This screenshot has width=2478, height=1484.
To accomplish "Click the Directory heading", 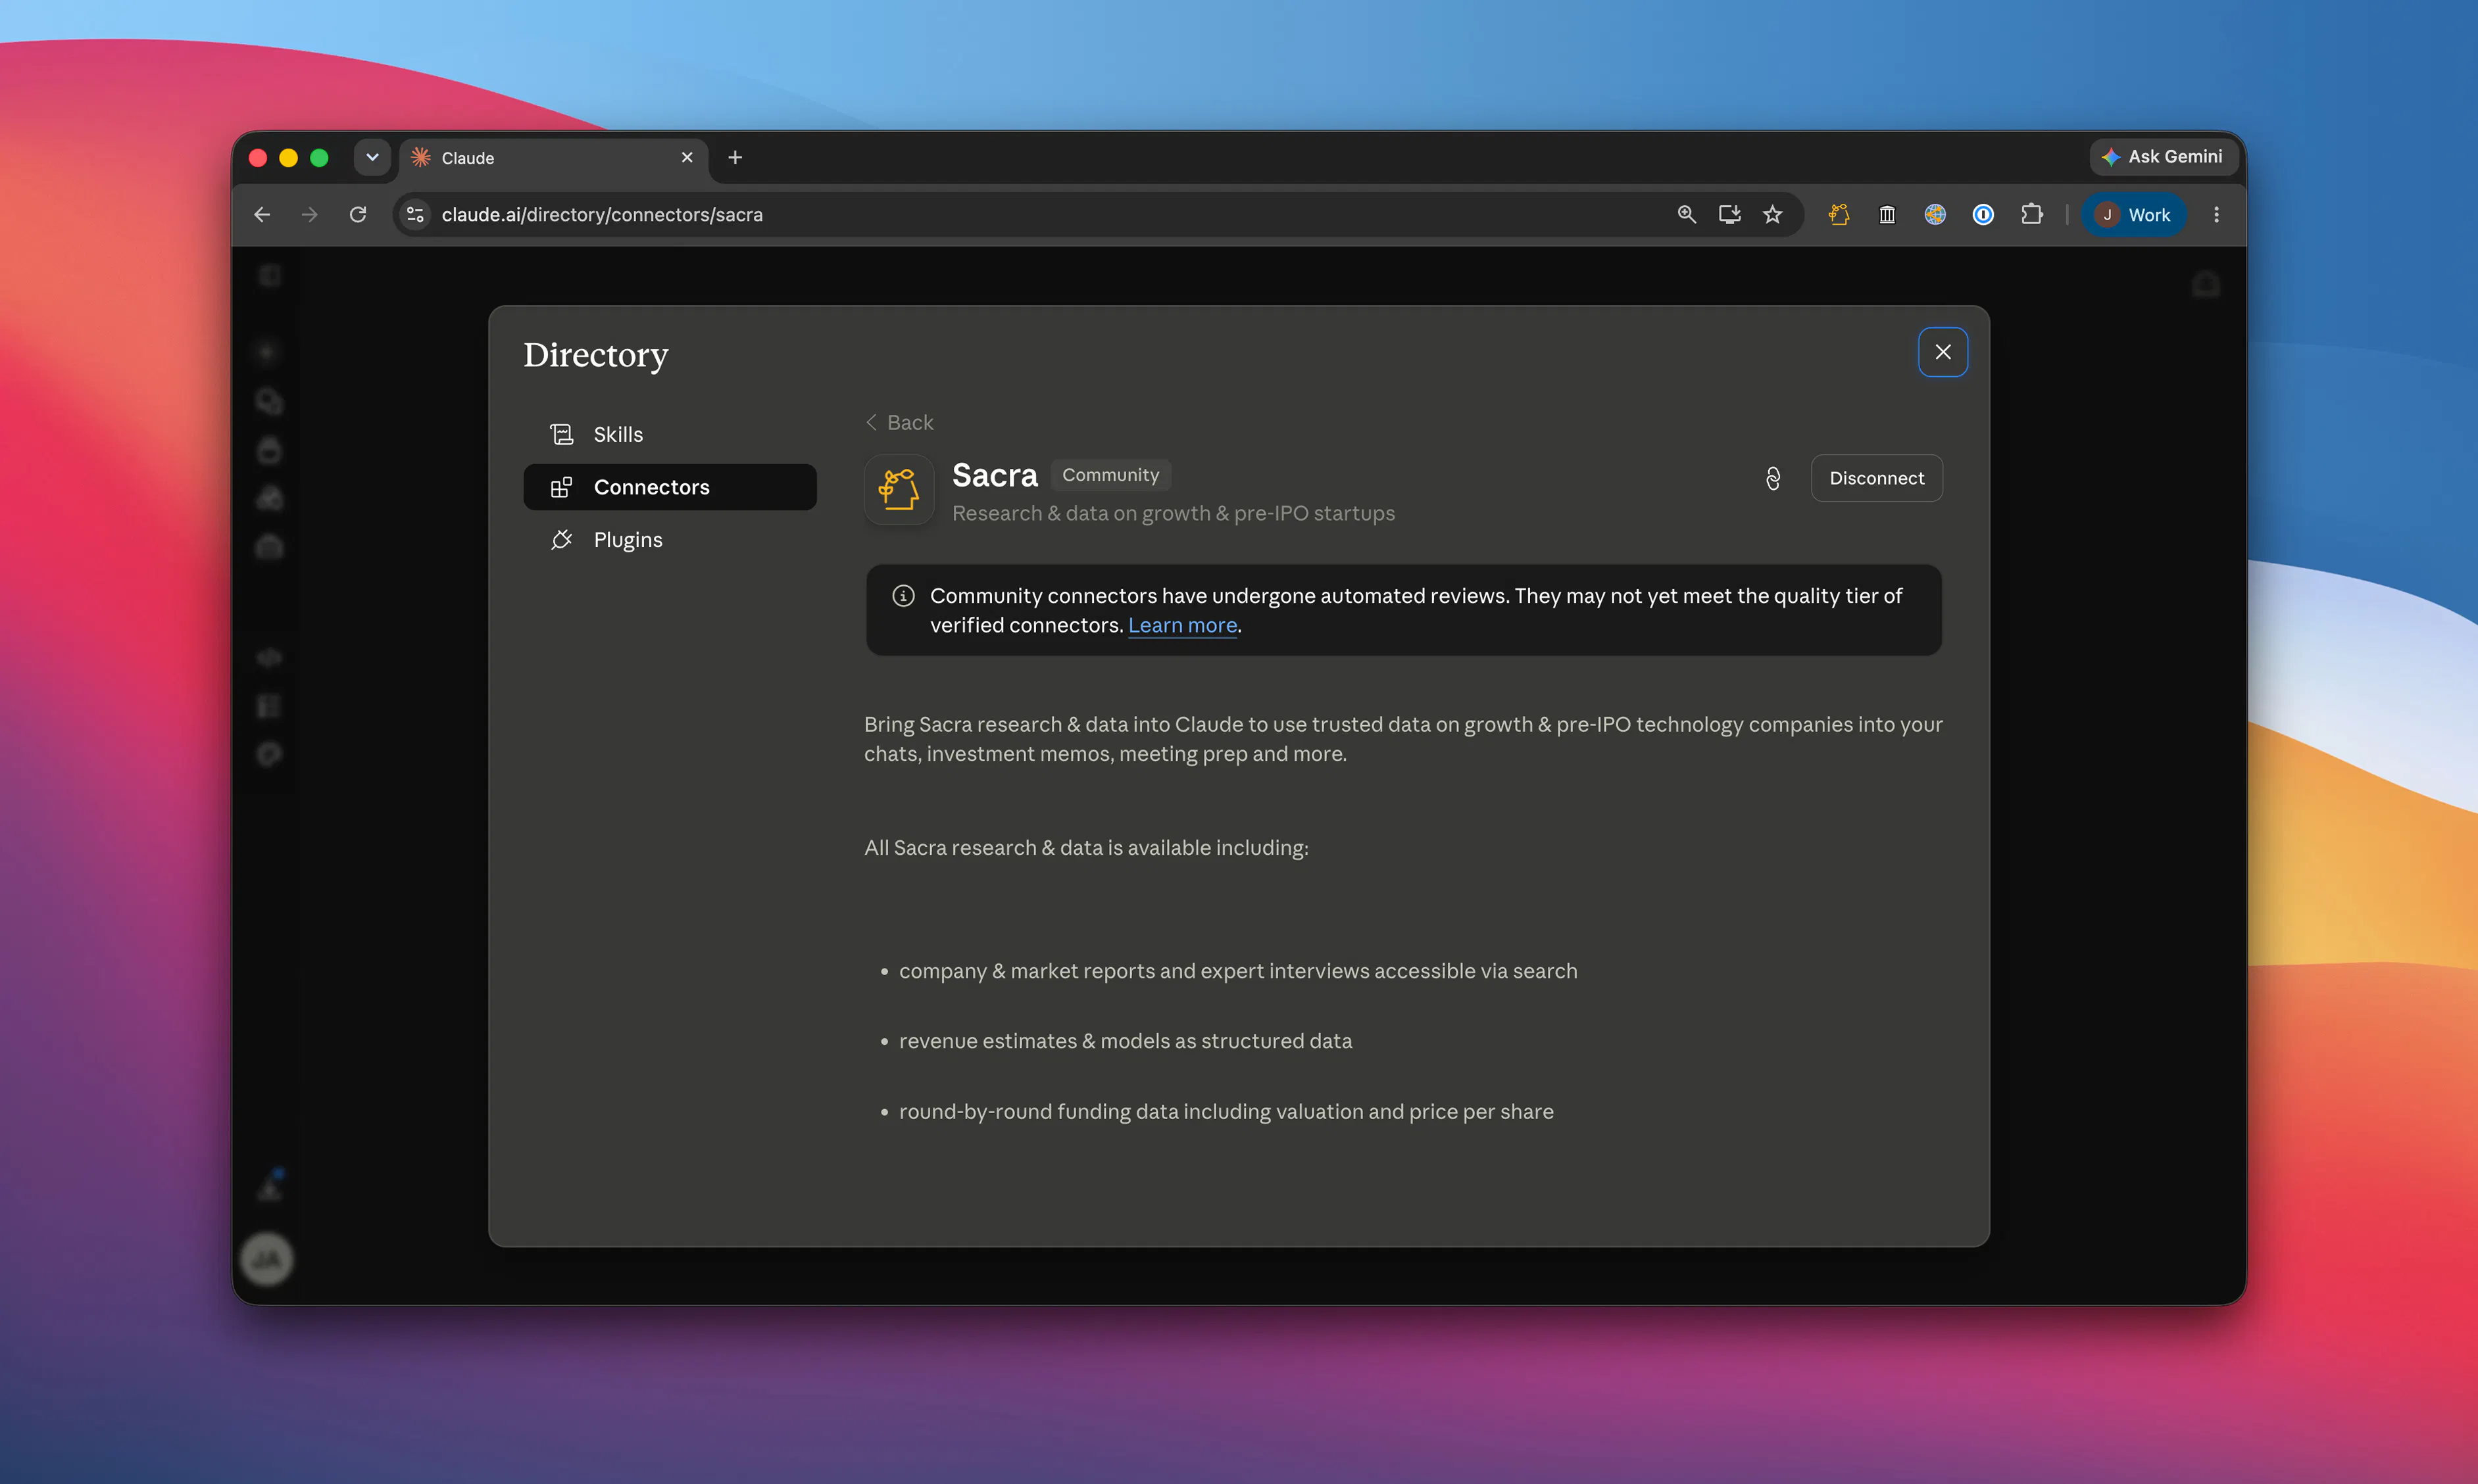I will click(x=595, y=355).
